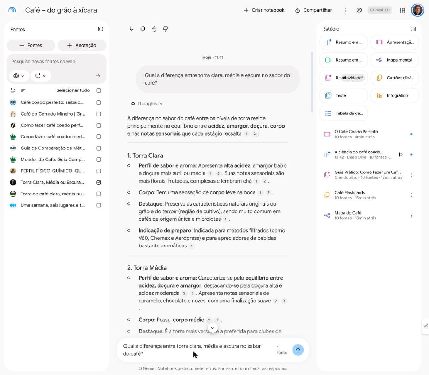
Task: Expand the Thoughts section
Action: [x=147, y=103]
